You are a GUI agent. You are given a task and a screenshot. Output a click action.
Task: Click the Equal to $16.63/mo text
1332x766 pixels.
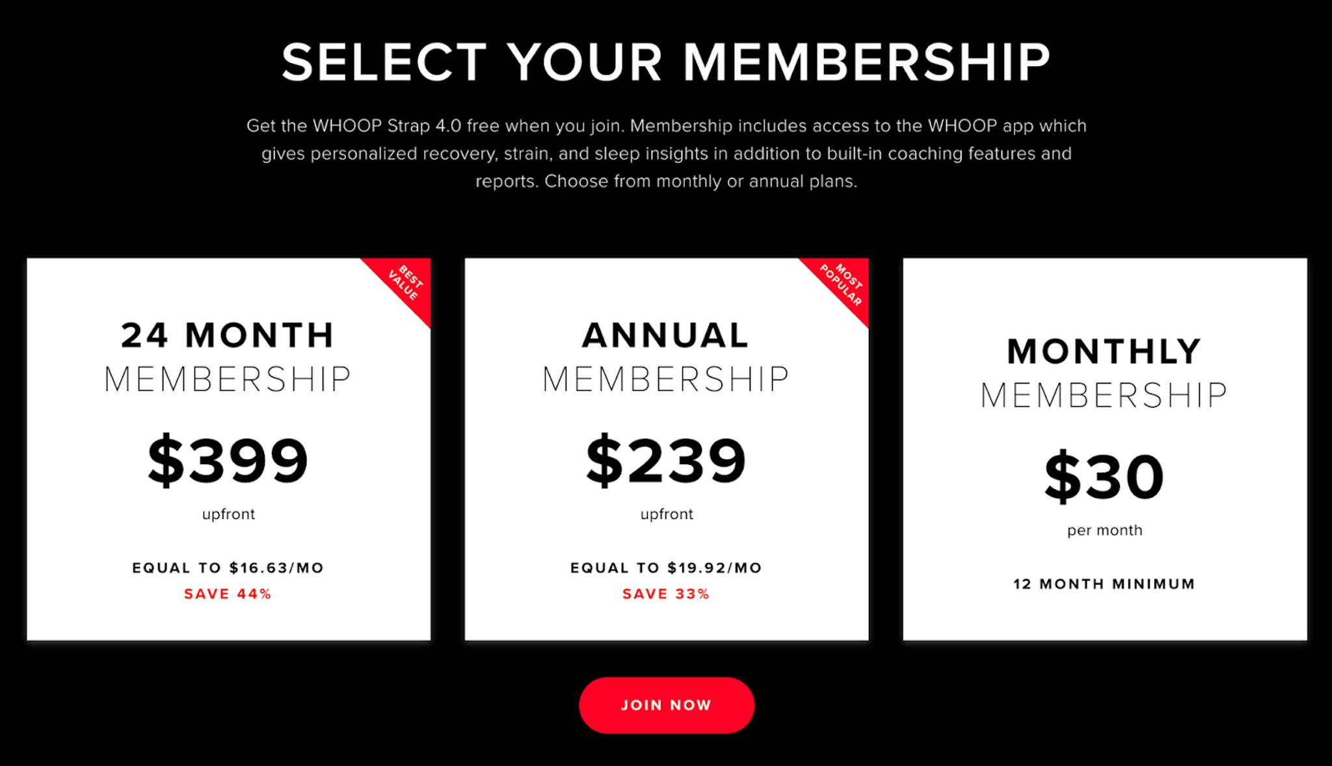[228, 568]
